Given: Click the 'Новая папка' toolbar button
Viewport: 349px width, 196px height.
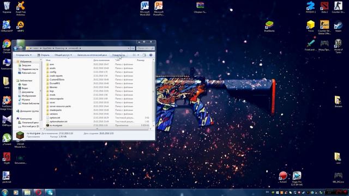Looking at the screenshot, I should click(x=119, y=55).
